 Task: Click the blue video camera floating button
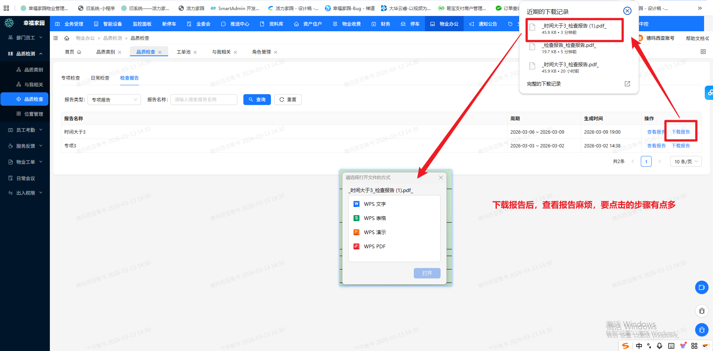[701, 287]
